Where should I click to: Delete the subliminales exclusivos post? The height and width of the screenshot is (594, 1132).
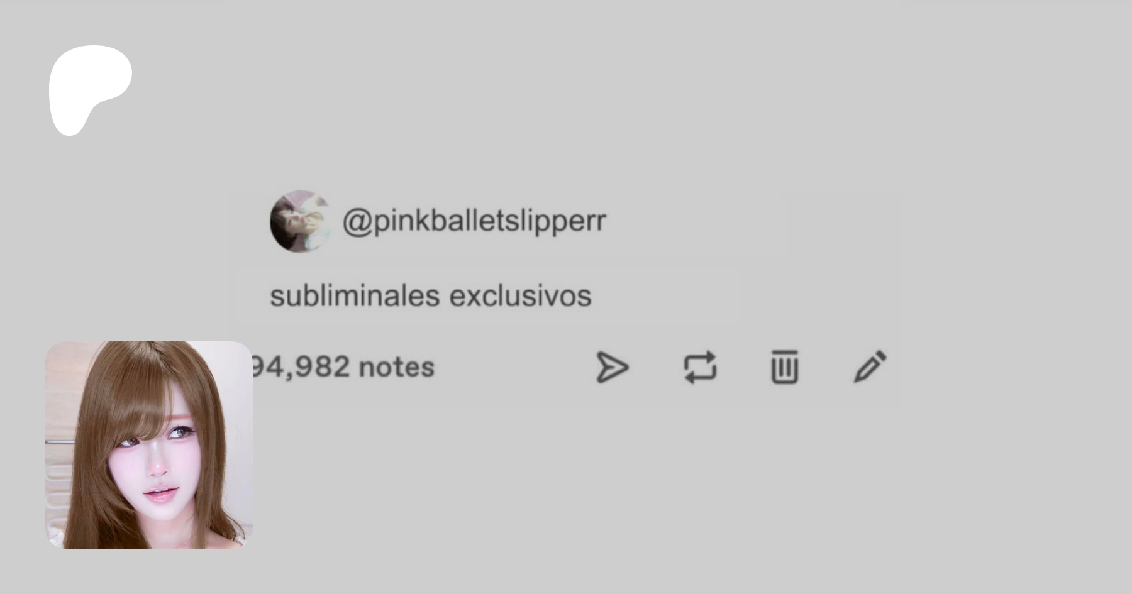coord(784,367)
